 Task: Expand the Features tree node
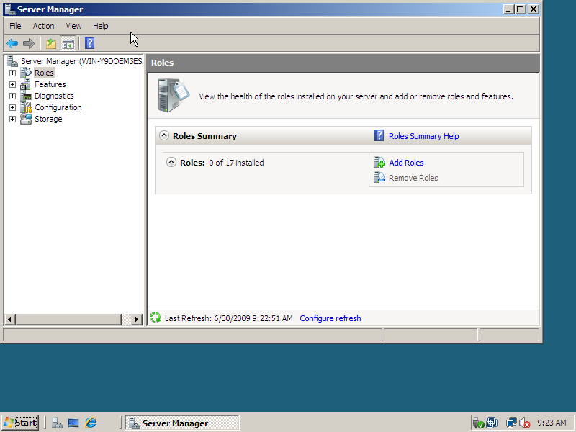[12, 85]
